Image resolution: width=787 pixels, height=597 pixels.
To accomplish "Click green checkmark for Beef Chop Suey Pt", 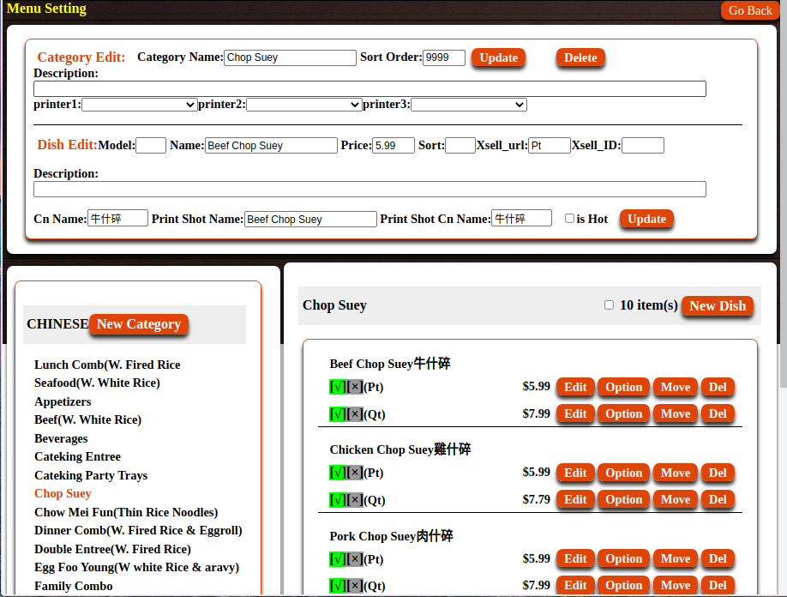I will [x=337, y=388].
